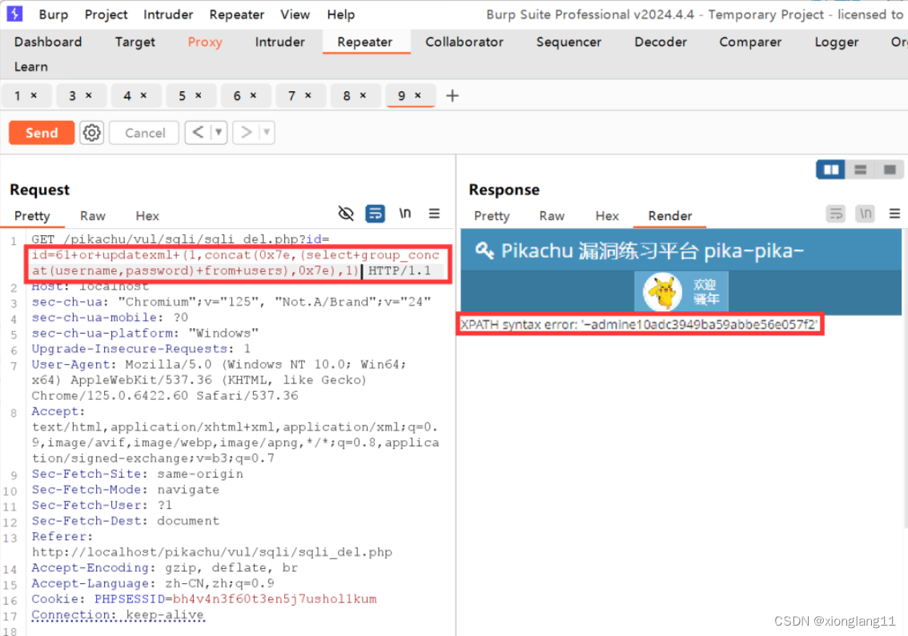This screenshot has width=908, height=636.
Task: Switch to Decoder tab
Action: click(661, 42)
